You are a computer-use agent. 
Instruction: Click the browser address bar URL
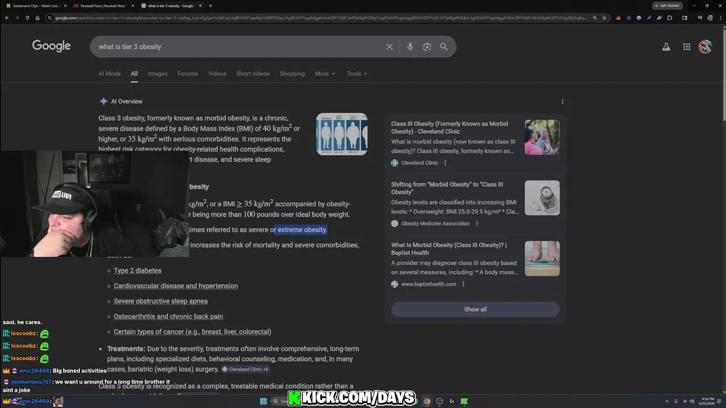click(x=320, y=18)
